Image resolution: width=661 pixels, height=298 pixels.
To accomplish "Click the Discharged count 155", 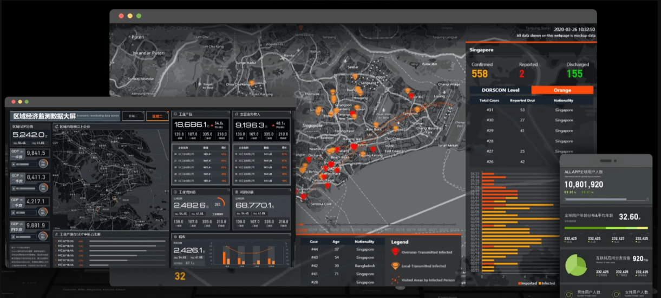I will pyautogui.click(x=574, y=74).
